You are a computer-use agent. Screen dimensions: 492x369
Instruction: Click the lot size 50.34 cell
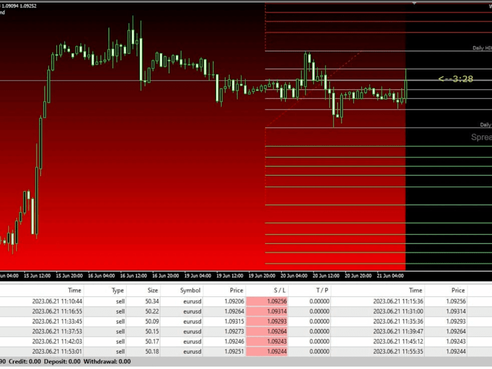(x=152, y=301)
